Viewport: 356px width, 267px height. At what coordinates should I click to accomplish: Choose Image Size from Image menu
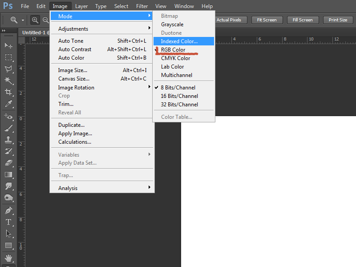click(101, 70)
